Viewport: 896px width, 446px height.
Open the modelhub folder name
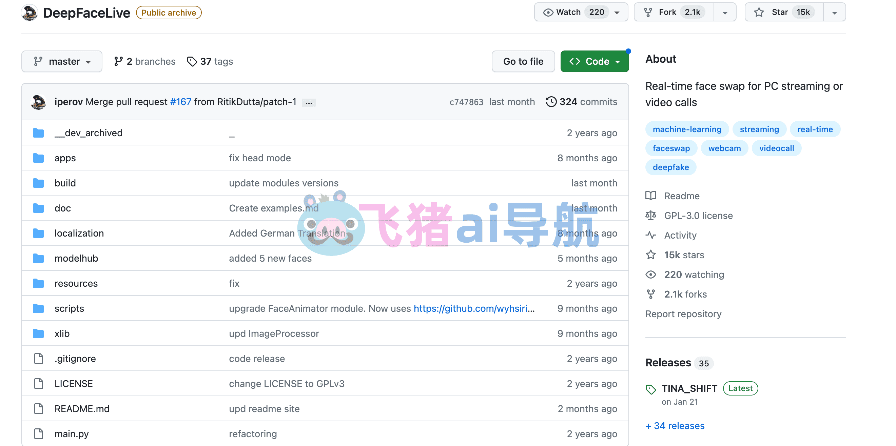pos(76,258)
